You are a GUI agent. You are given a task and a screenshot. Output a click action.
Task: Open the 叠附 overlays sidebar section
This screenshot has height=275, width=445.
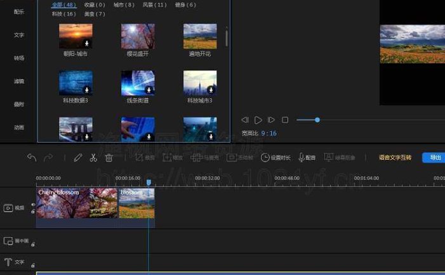pyautogui.click(x=19, y=104)
